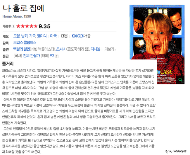Click the magnifier icon on the poster
Screen dimensions: 190x155
[180, 80]
